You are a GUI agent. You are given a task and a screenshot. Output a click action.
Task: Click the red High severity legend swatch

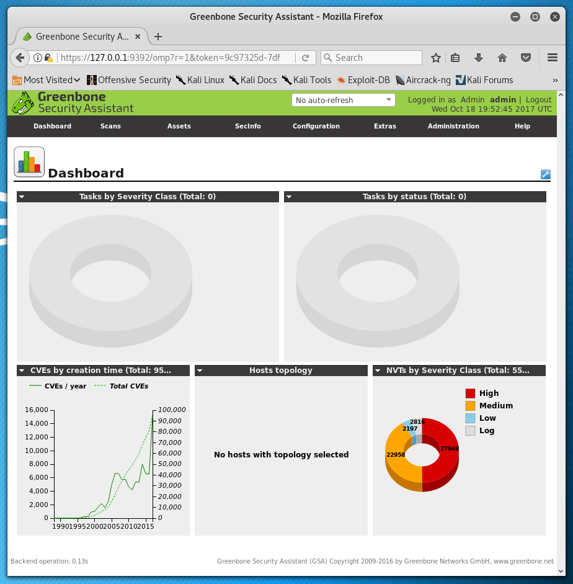470,393
